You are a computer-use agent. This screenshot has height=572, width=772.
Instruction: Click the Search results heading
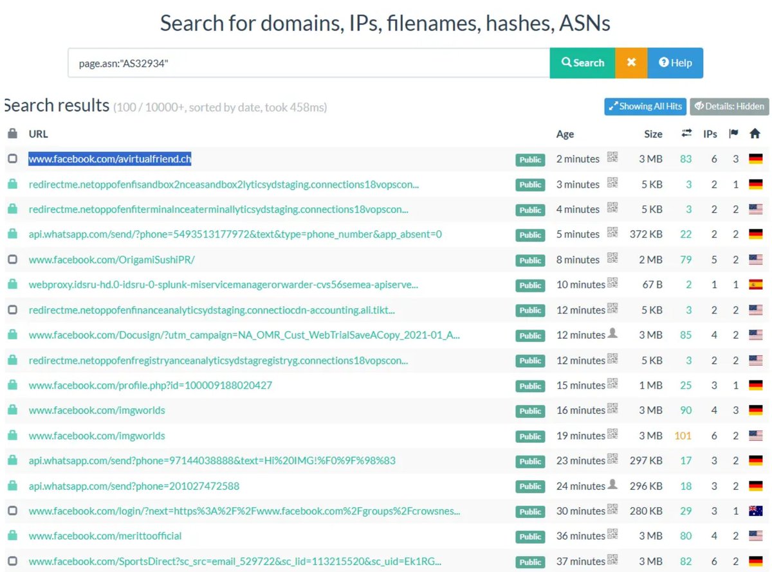(x=57, y=105)
